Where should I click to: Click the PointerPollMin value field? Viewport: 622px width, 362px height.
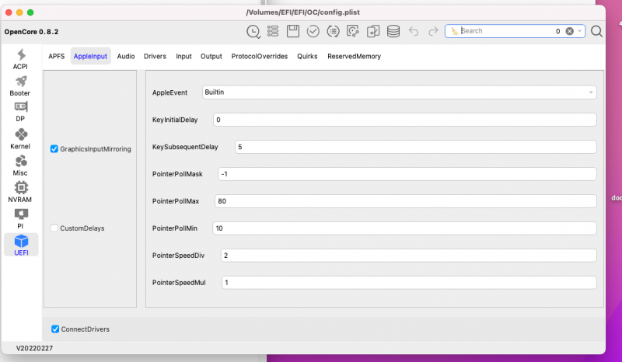pos(404,228)
